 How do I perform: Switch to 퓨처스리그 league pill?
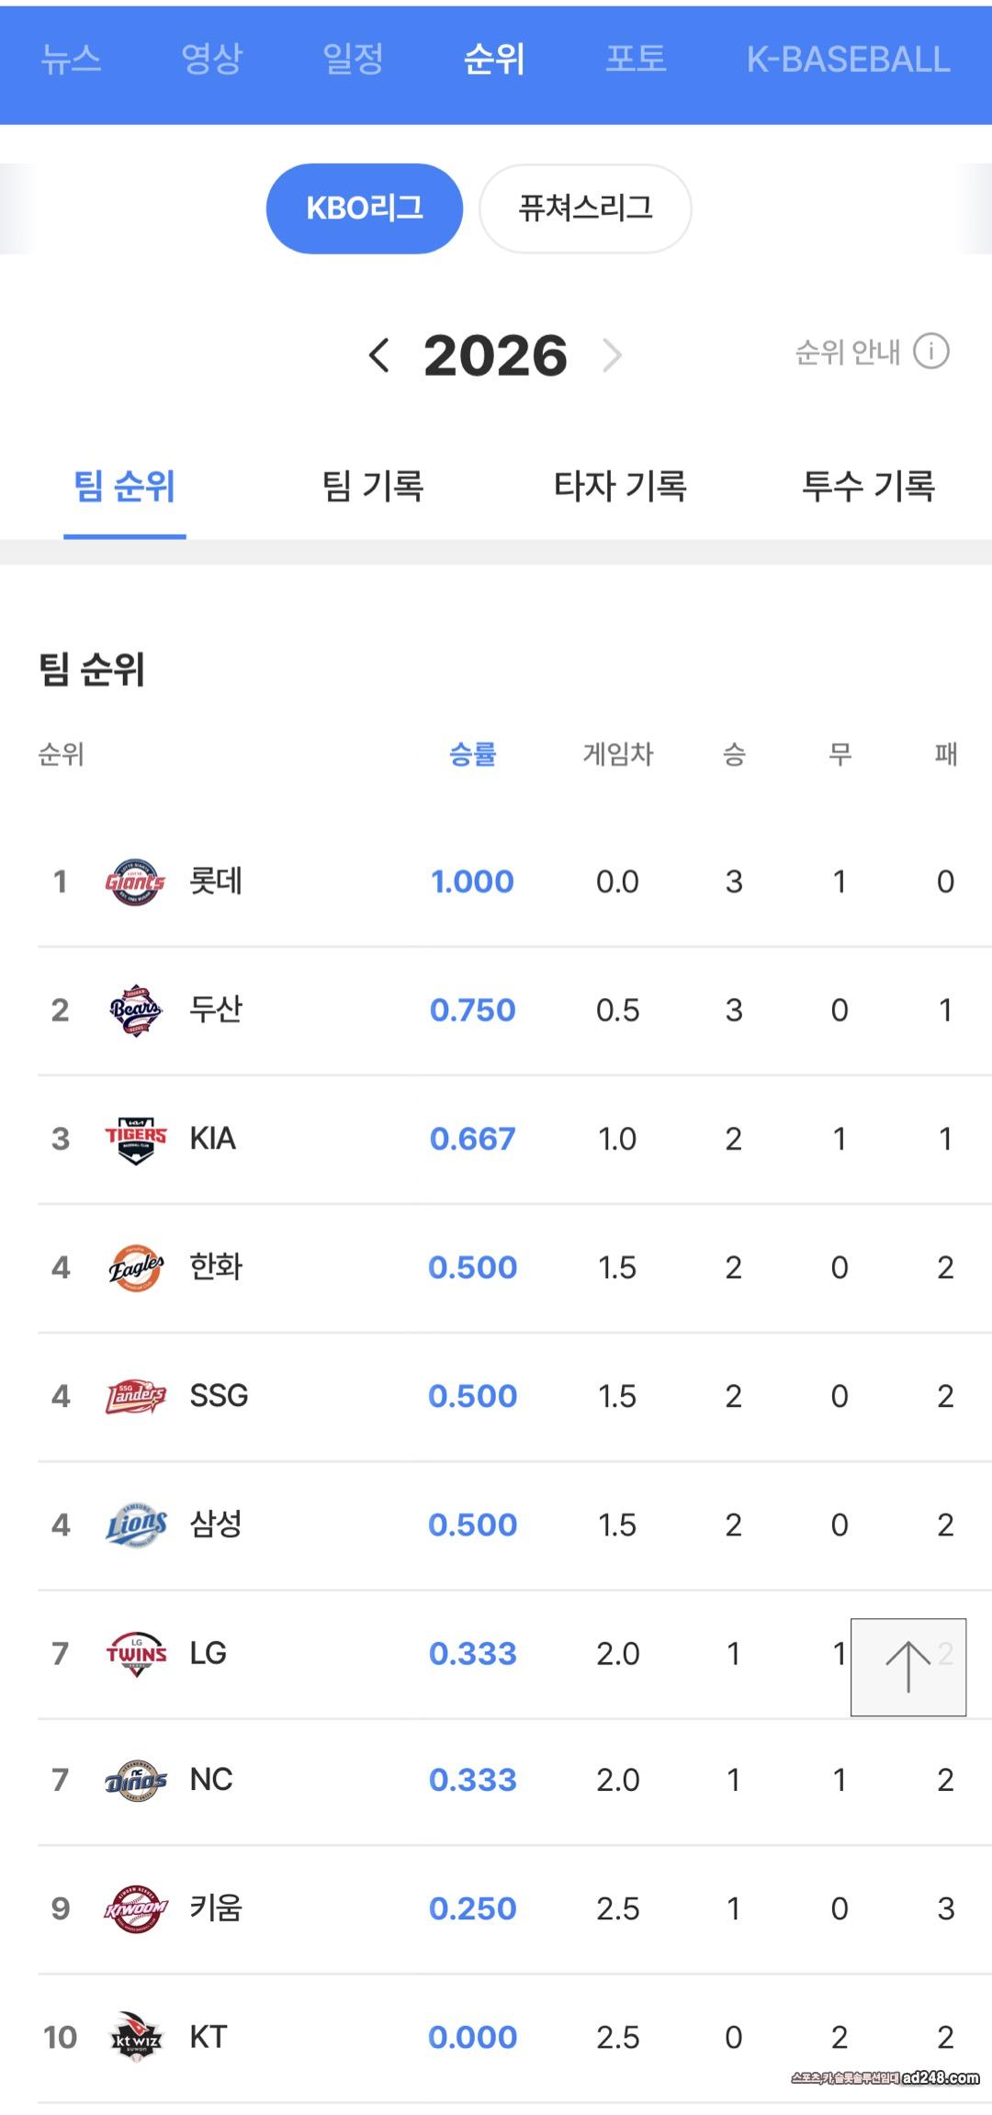(585, 208)
